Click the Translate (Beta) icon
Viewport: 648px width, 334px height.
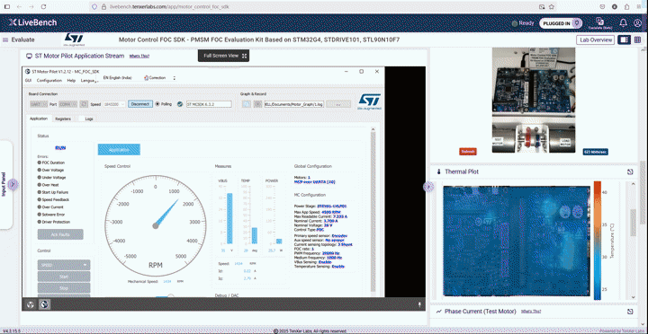click(599, 22)
